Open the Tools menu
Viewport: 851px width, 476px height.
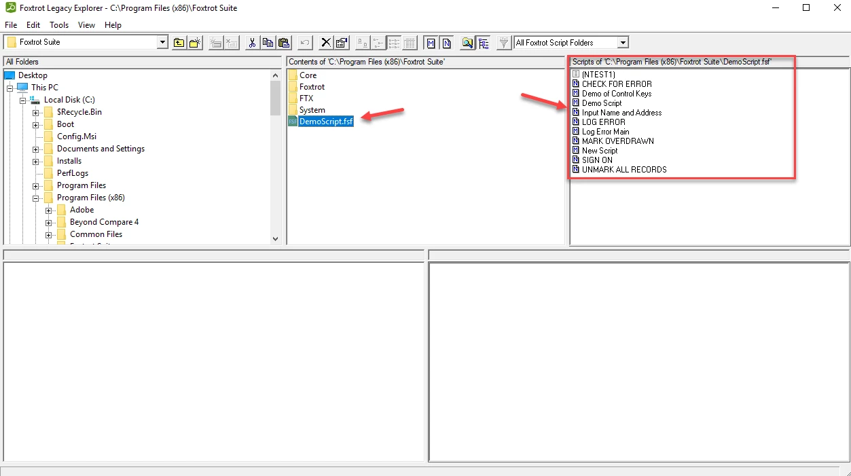59,25
